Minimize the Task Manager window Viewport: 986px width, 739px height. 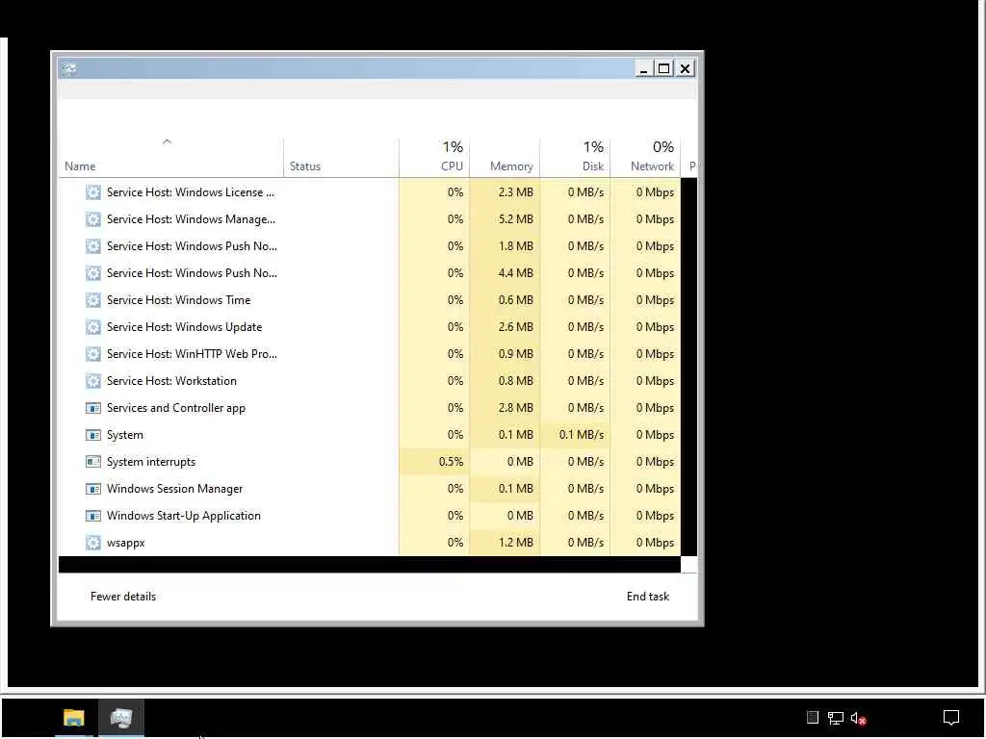pos(642,68)
